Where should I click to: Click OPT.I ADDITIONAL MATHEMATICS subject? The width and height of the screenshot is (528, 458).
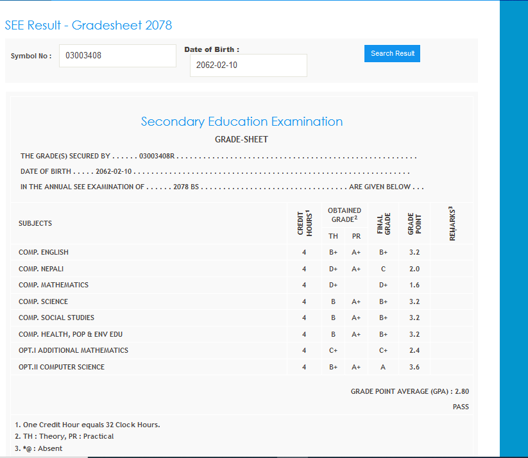[73, 350]
